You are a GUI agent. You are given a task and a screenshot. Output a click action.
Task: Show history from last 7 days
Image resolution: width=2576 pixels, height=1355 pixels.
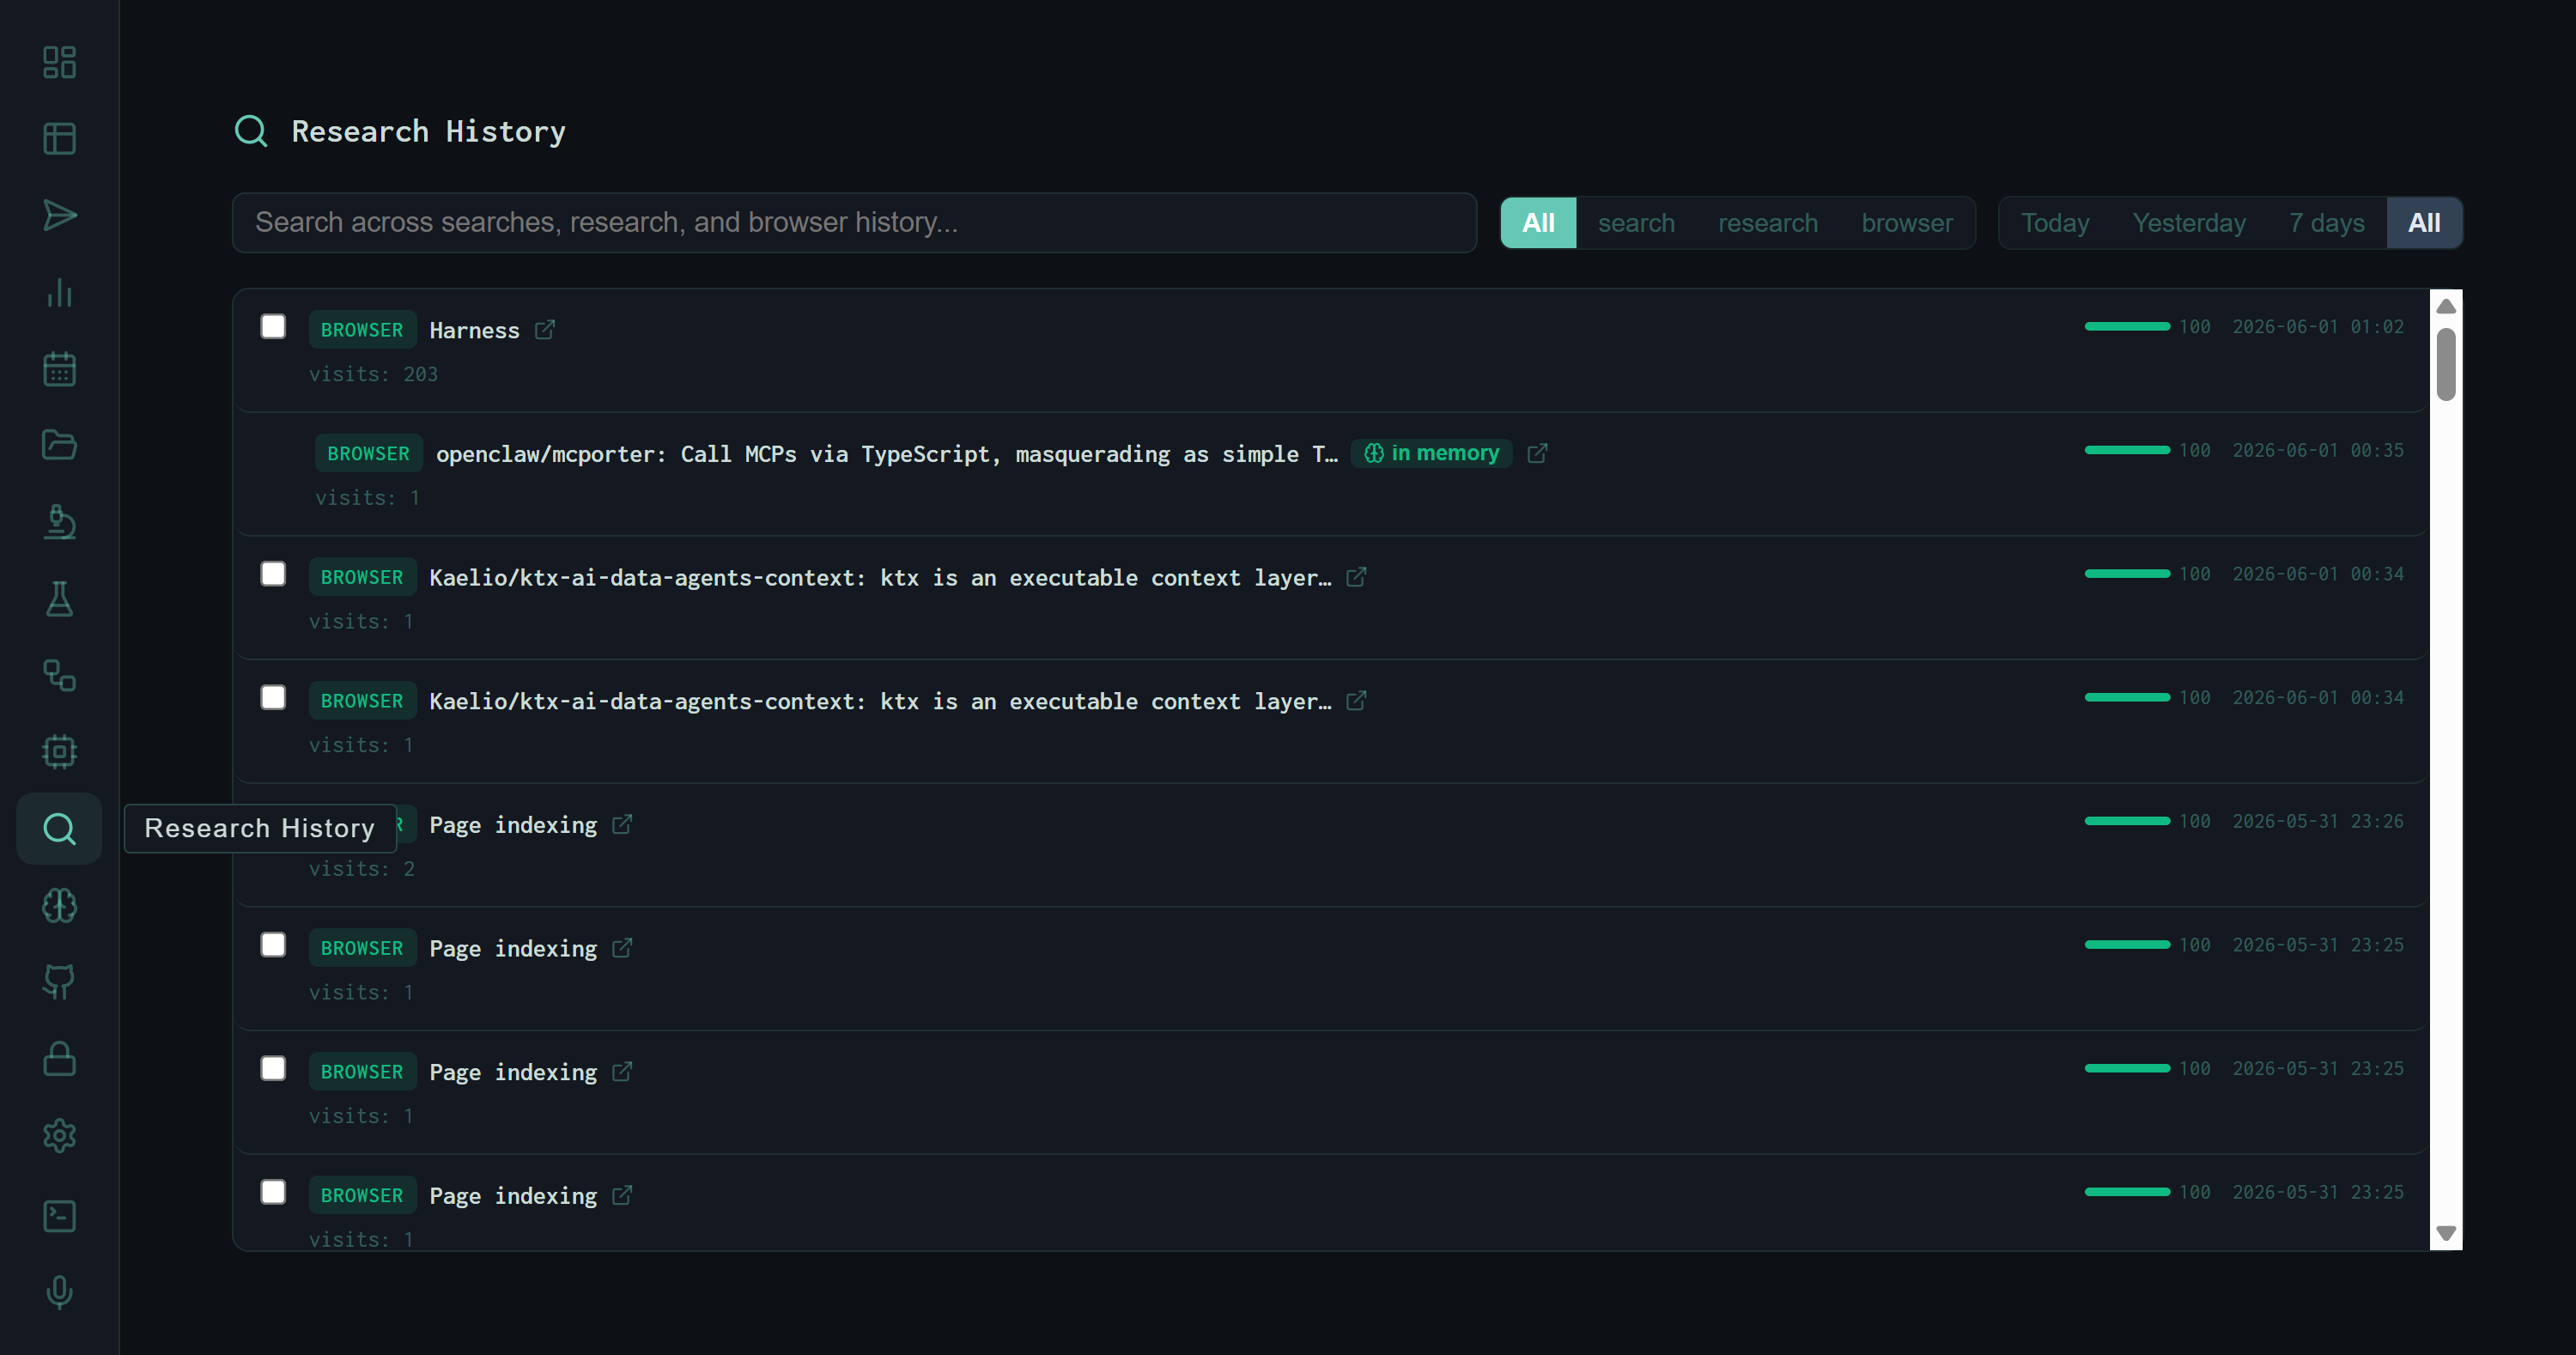2327,223
